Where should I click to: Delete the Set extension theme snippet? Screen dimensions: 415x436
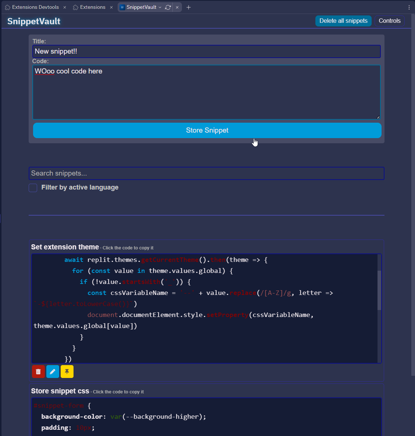coord(38,371)
